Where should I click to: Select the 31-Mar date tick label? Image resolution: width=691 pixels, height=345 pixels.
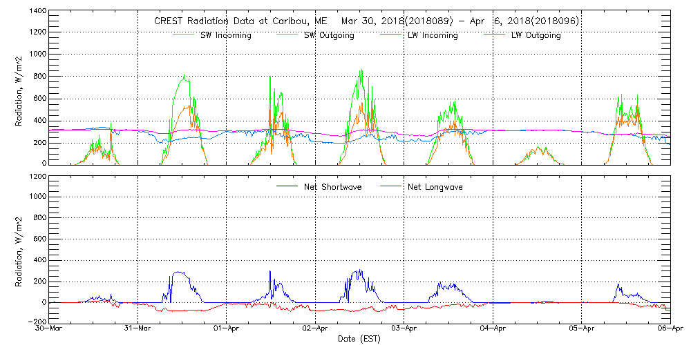(139, 329)
